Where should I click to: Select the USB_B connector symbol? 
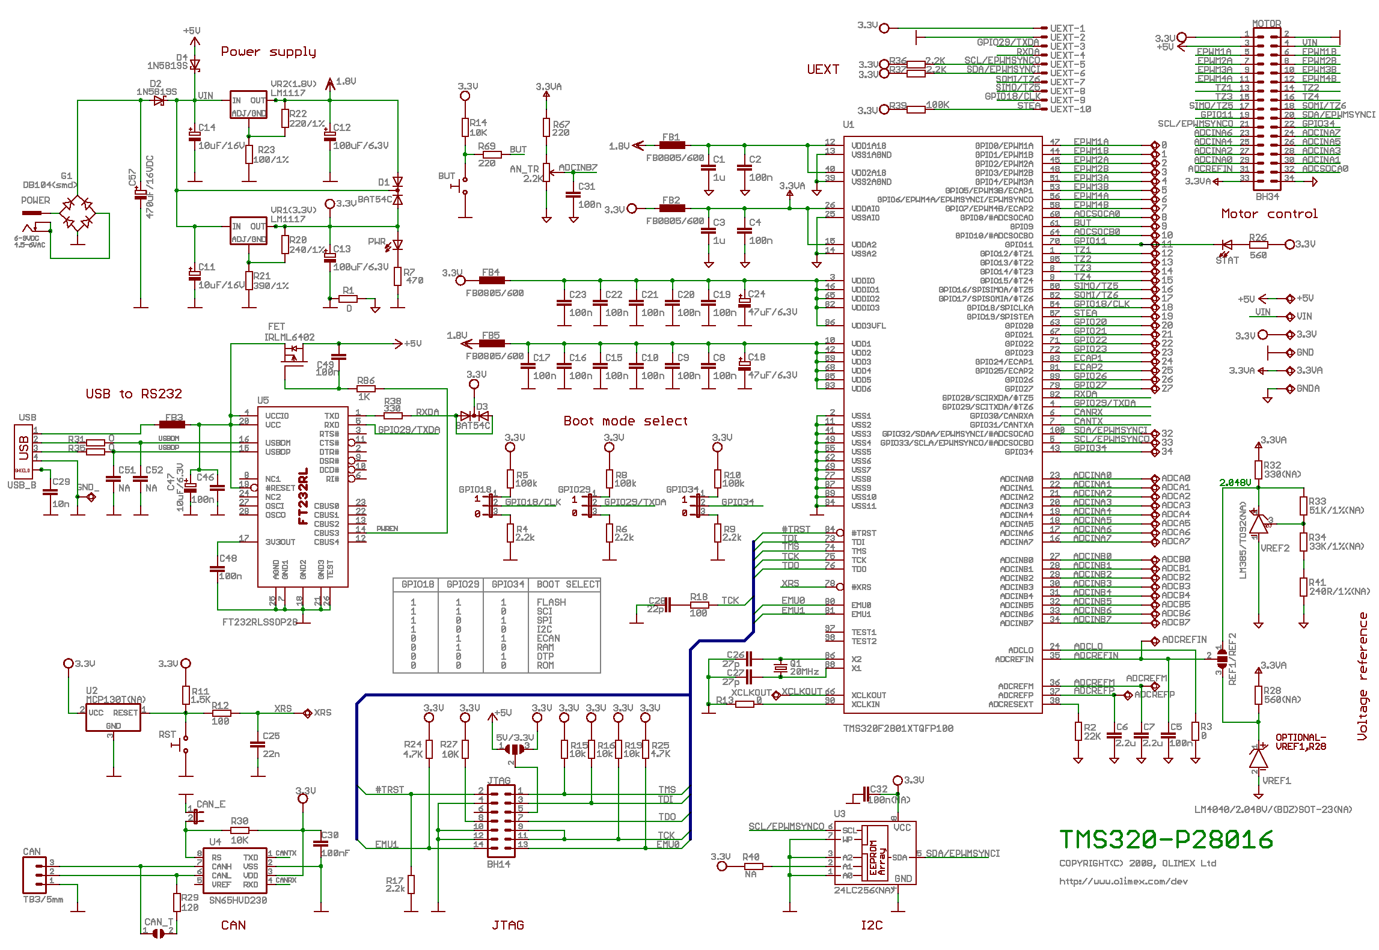(23, 451)
